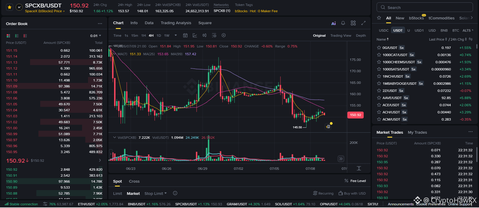Open the AI analysis icon above the chart
479x208 pixels.
(334, 23)
